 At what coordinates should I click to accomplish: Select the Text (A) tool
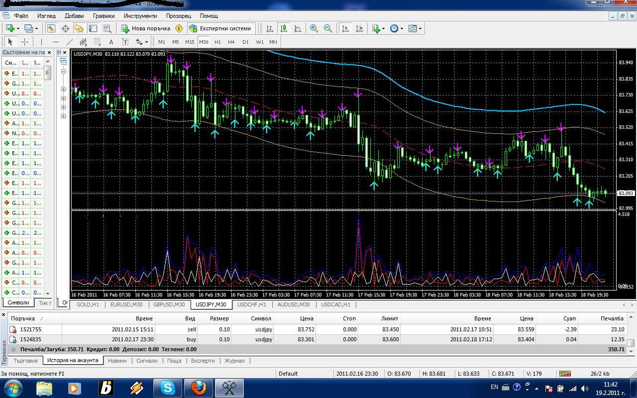[x=111, y=42]
